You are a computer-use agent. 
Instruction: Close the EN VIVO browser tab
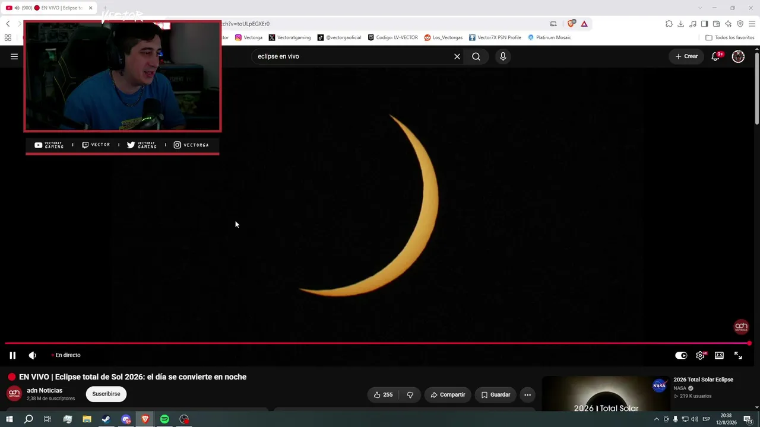point(90,8)
